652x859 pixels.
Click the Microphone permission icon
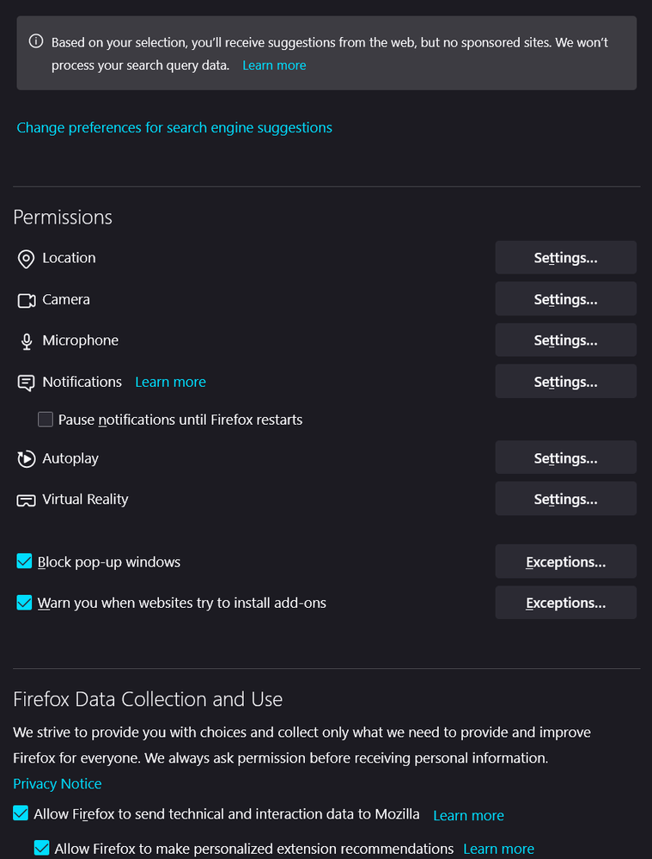(26, 341)
